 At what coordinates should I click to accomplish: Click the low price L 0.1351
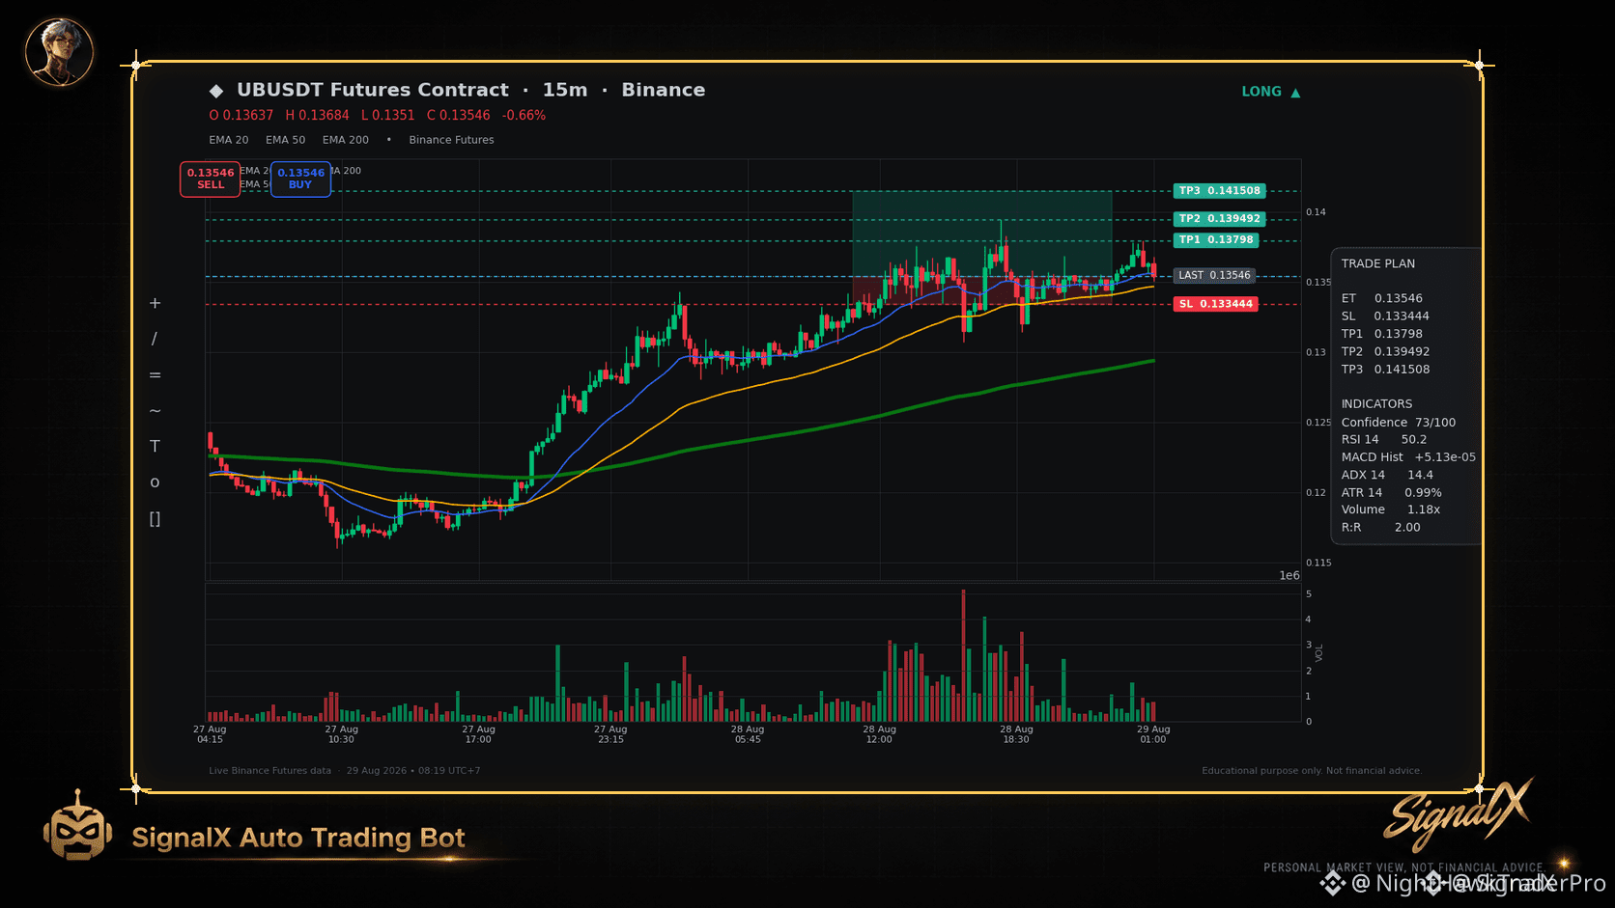(387, 115)
